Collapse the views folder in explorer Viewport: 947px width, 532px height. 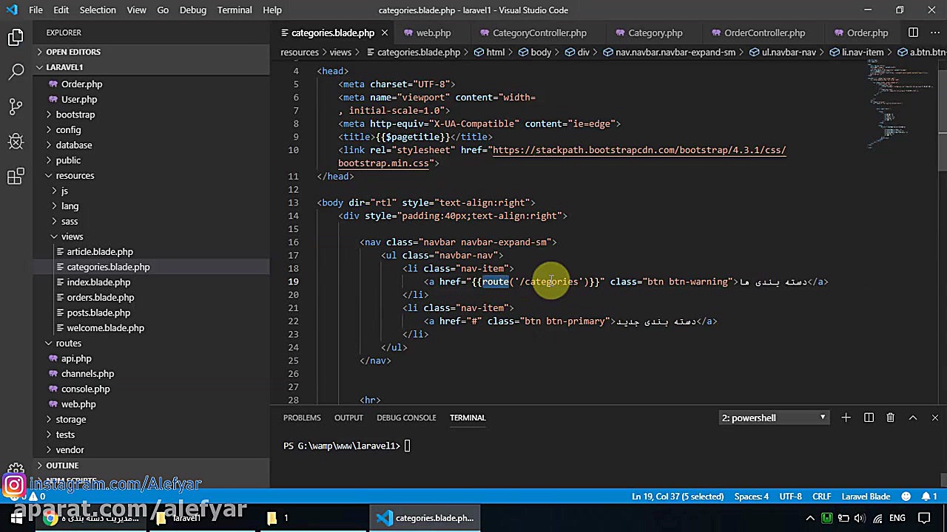(x=71, y=236)
